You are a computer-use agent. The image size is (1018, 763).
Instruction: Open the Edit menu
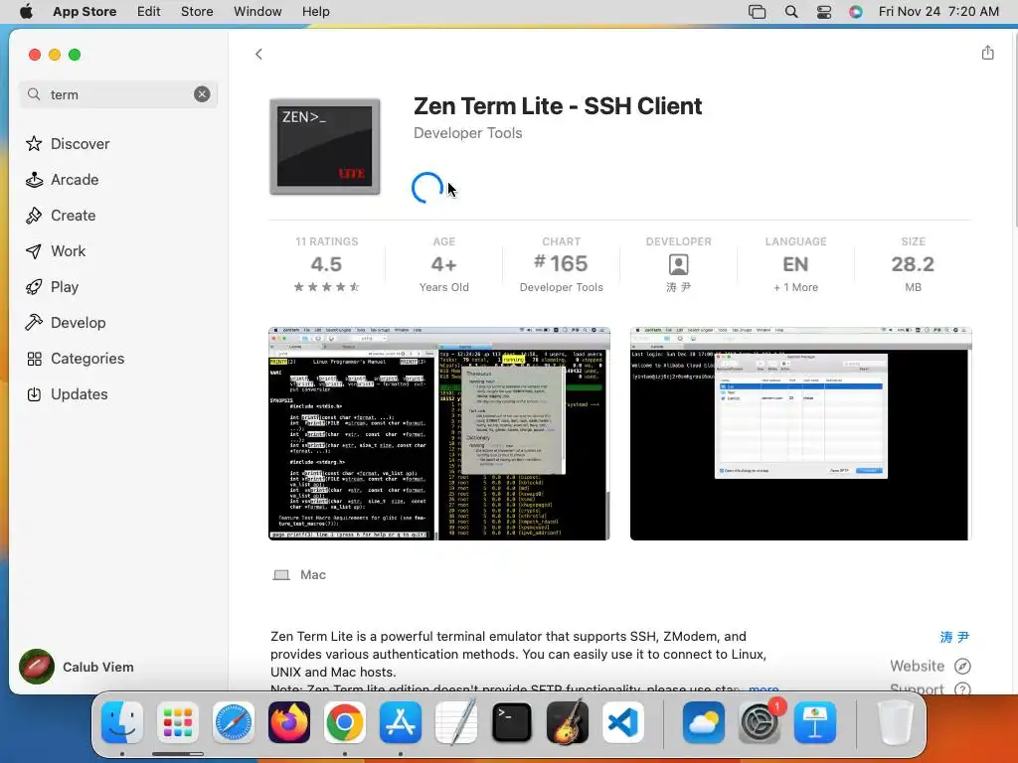(x=149, y=11)
